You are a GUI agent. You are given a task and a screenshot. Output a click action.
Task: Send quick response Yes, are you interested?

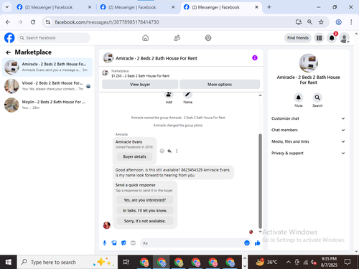pyautogui.click(x=145, y=200)
